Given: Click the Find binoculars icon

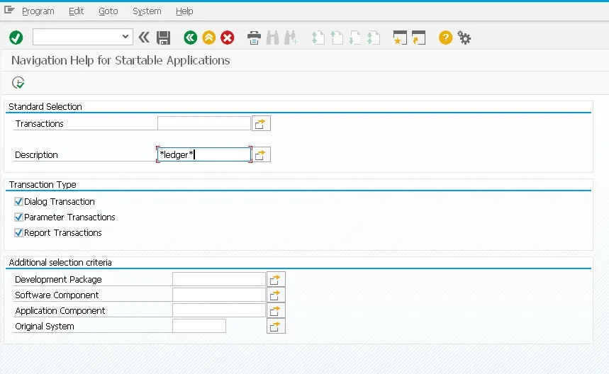Looking at the screenshot, I should (273, 38).
